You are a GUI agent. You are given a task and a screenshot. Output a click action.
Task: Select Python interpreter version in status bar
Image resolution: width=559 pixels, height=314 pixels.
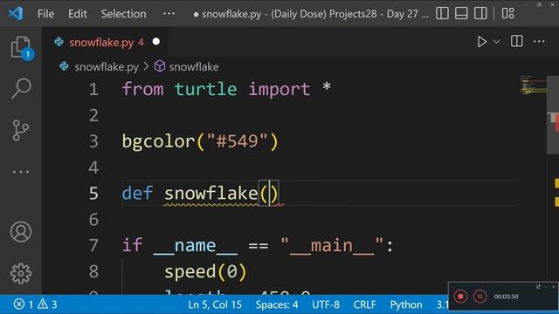tap(442, 304)
